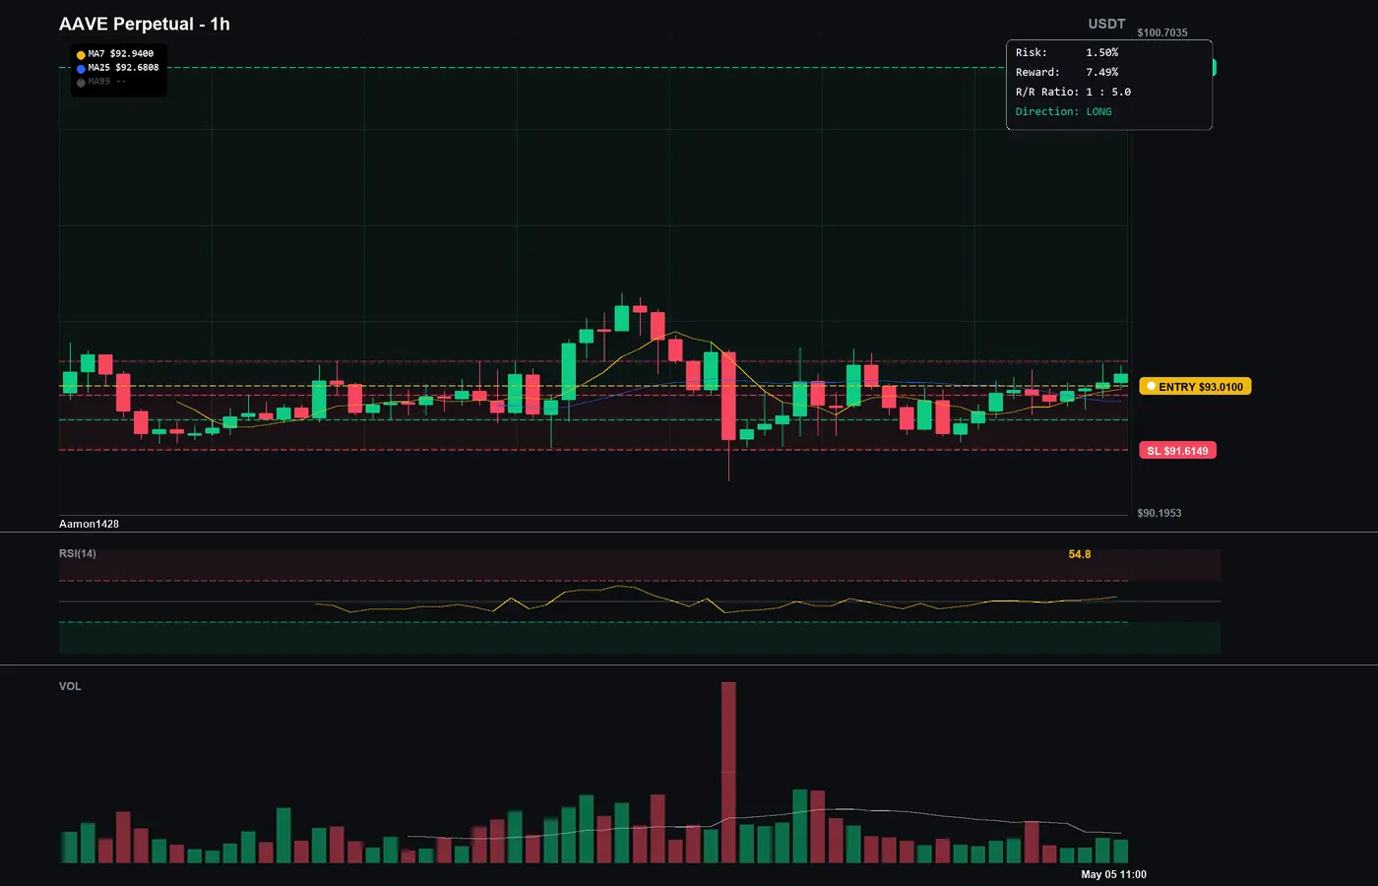
Task: Click the May 05 11:00 time label
Action: [1113, 874]
